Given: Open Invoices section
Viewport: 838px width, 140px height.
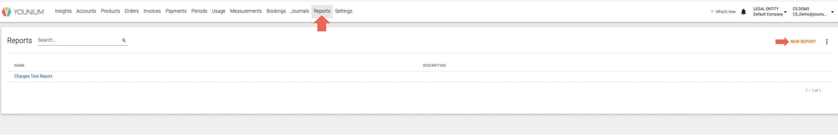Looking at the screenshot, I should pyautogui.click(x=152, y=11).
